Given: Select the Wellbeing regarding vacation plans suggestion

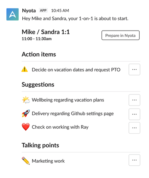Looking at the screenshot, I should point(68,100).
